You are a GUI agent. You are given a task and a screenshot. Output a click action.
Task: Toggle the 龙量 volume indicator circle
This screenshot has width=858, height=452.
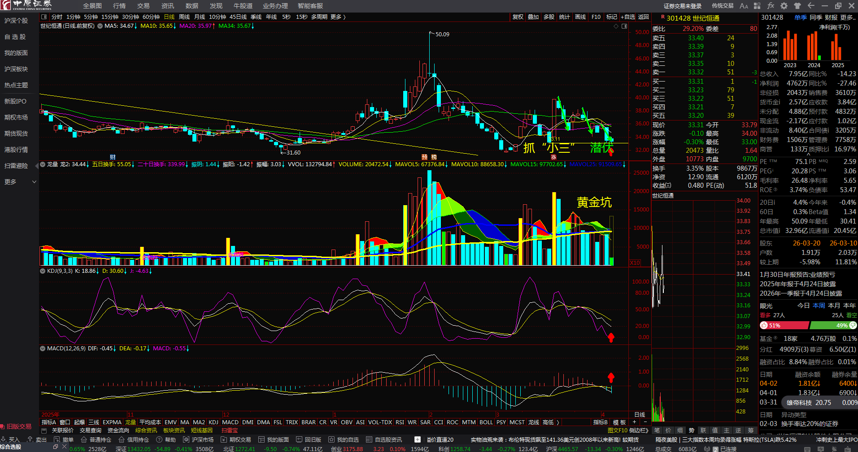(x=43, y=164)
